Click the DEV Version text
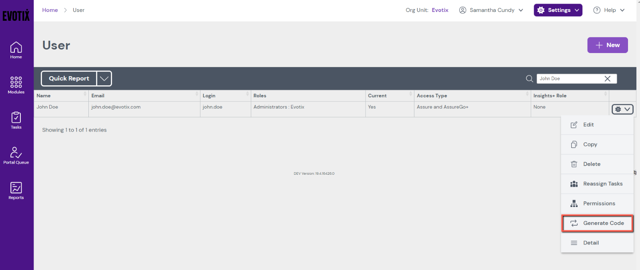 click(x=314, y=173)
